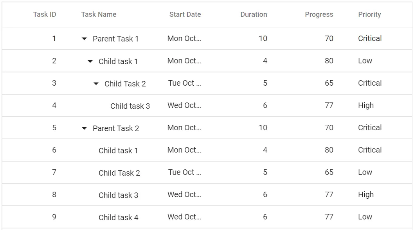Sort tasks by Start Date
Viewport: 414px width, 230px height.
click(184, 14)
